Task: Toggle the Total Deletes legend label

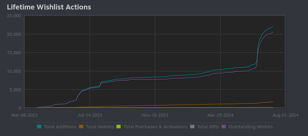Action: [x=100, y=127]
